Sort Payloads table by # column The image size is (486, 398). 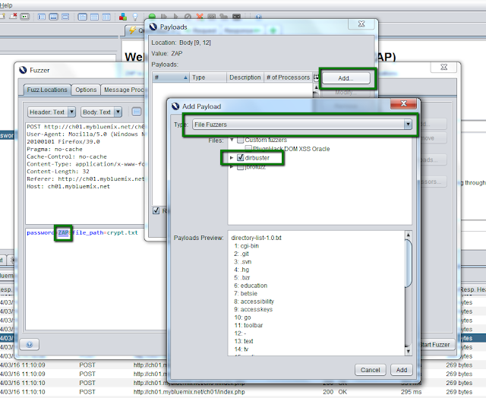tap(171, 77)
